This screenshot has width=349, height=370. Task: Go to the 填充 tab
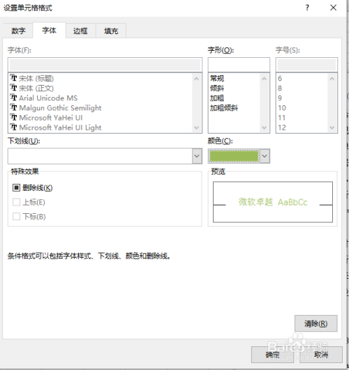pyautogui.click(x=111, y=31)
